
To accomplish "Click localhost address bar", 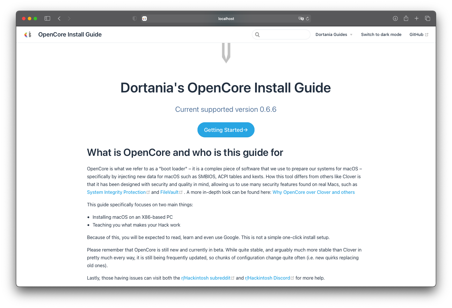I will click(x=226, y=19).
